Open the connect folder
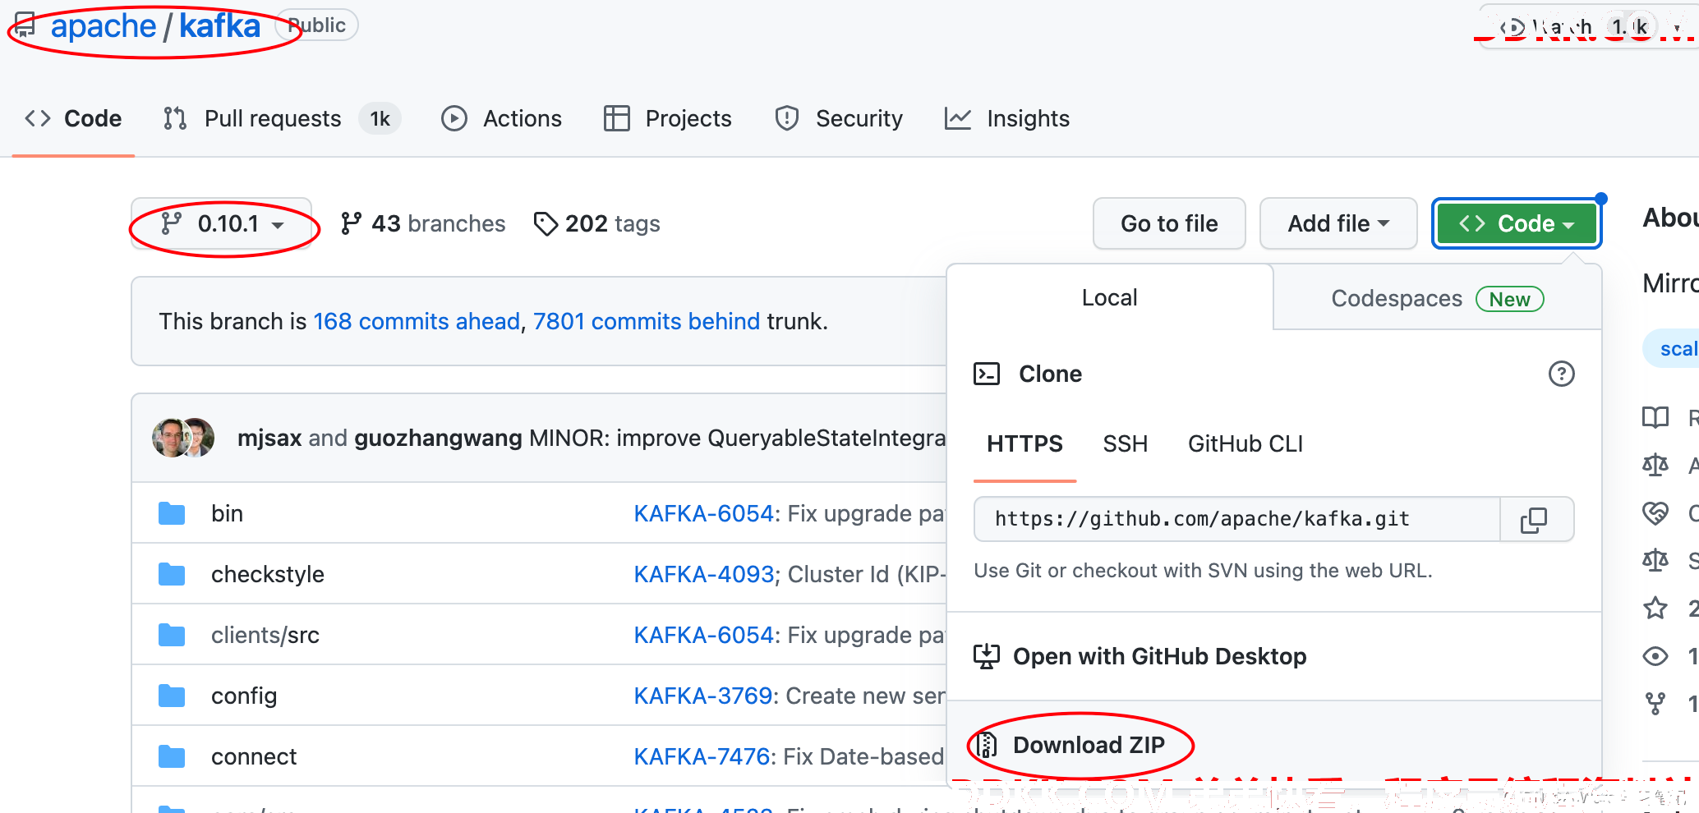1699x813 pixels. [253, 756]
